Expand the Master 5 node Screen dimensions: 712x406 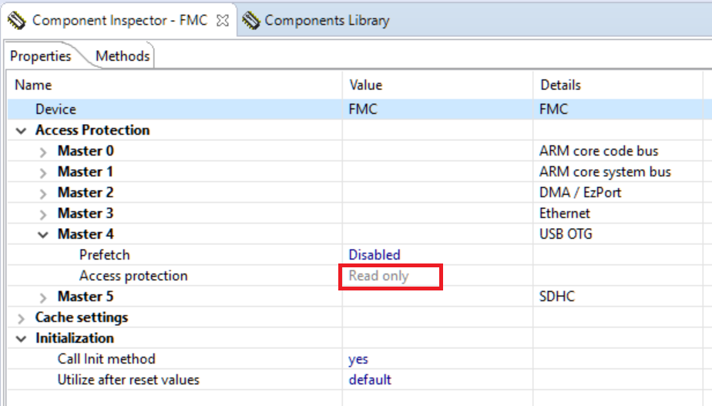(43, 297)
